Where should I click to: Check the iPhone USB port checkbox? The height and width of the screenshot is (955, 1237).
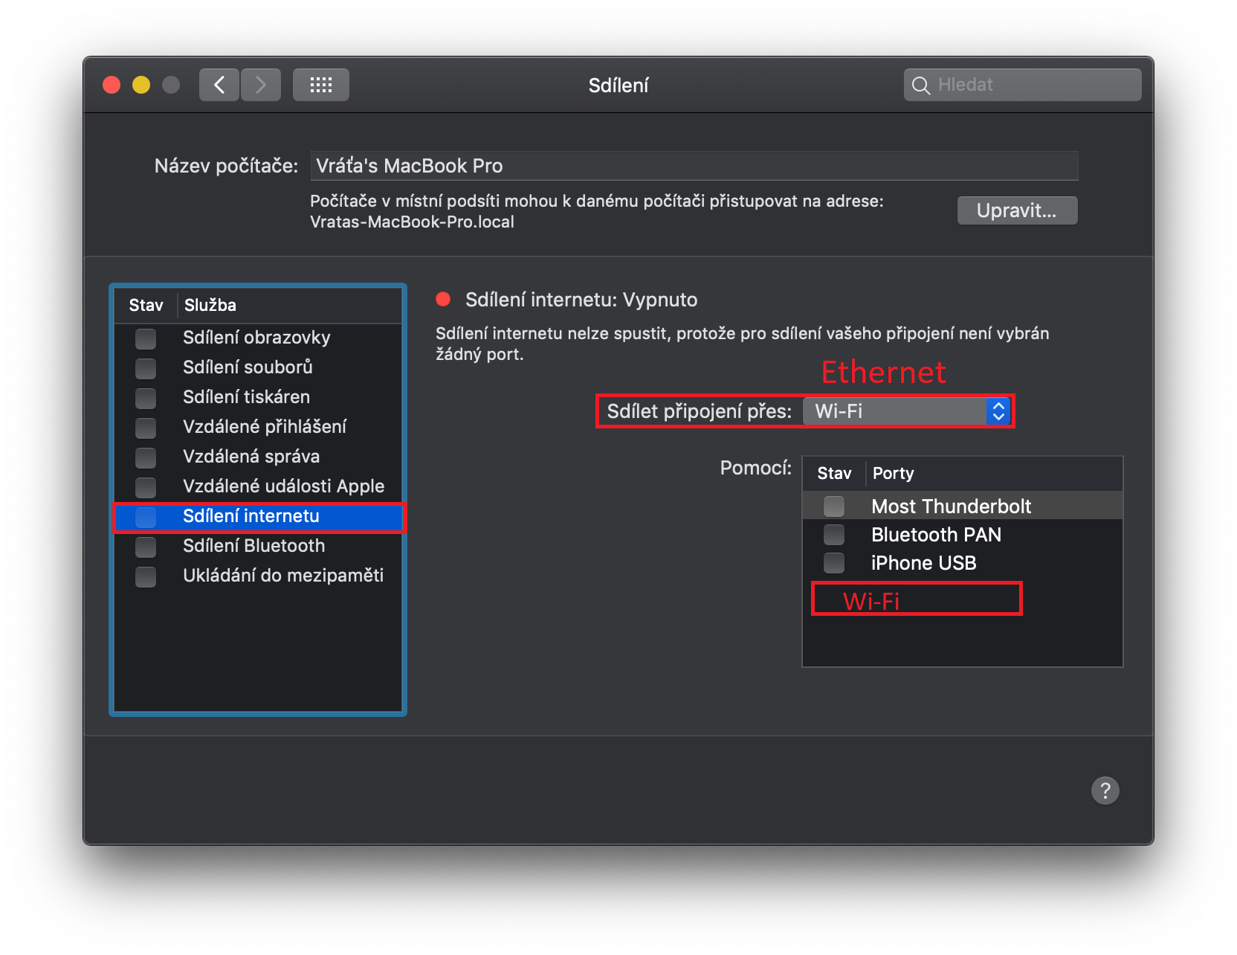pos(834,563)
